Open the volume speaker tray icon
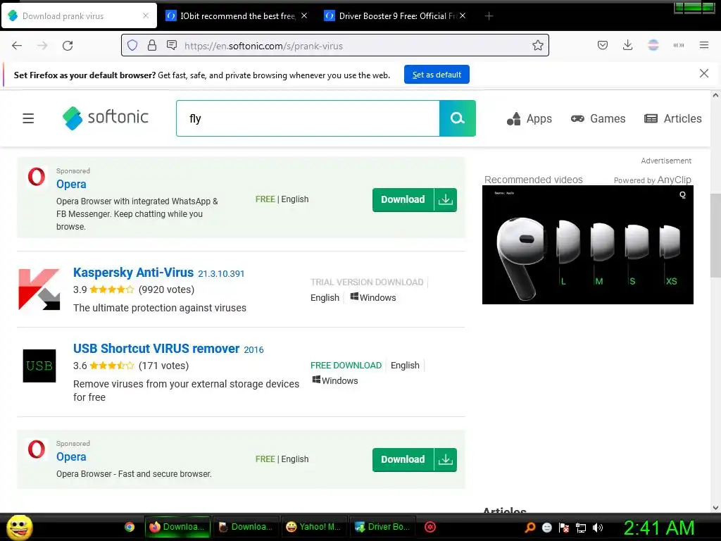721x541 pixels. click(x=598, y=528)
